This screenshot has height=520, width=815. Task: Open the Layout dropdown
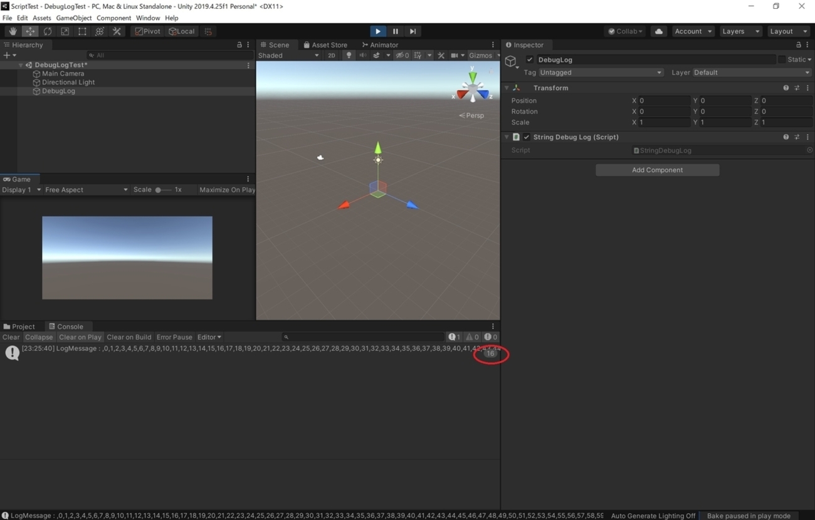[788, 31]
